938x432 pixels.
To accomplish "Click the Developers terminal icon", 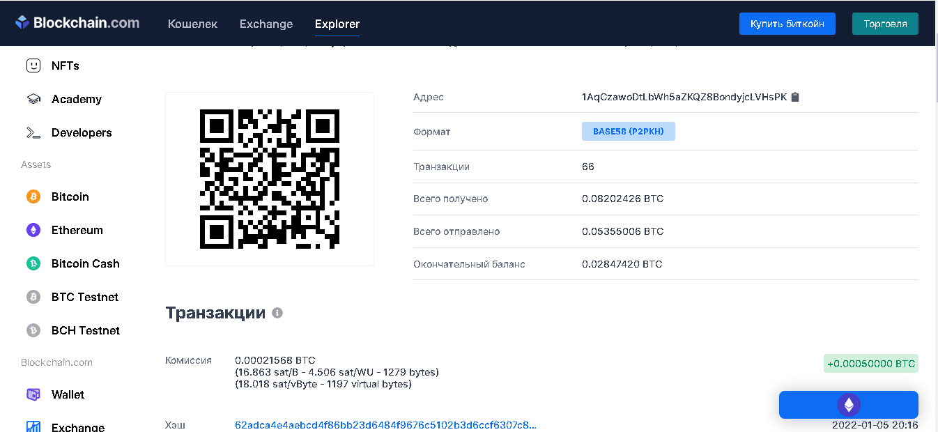I will click(x=33, y=132).
